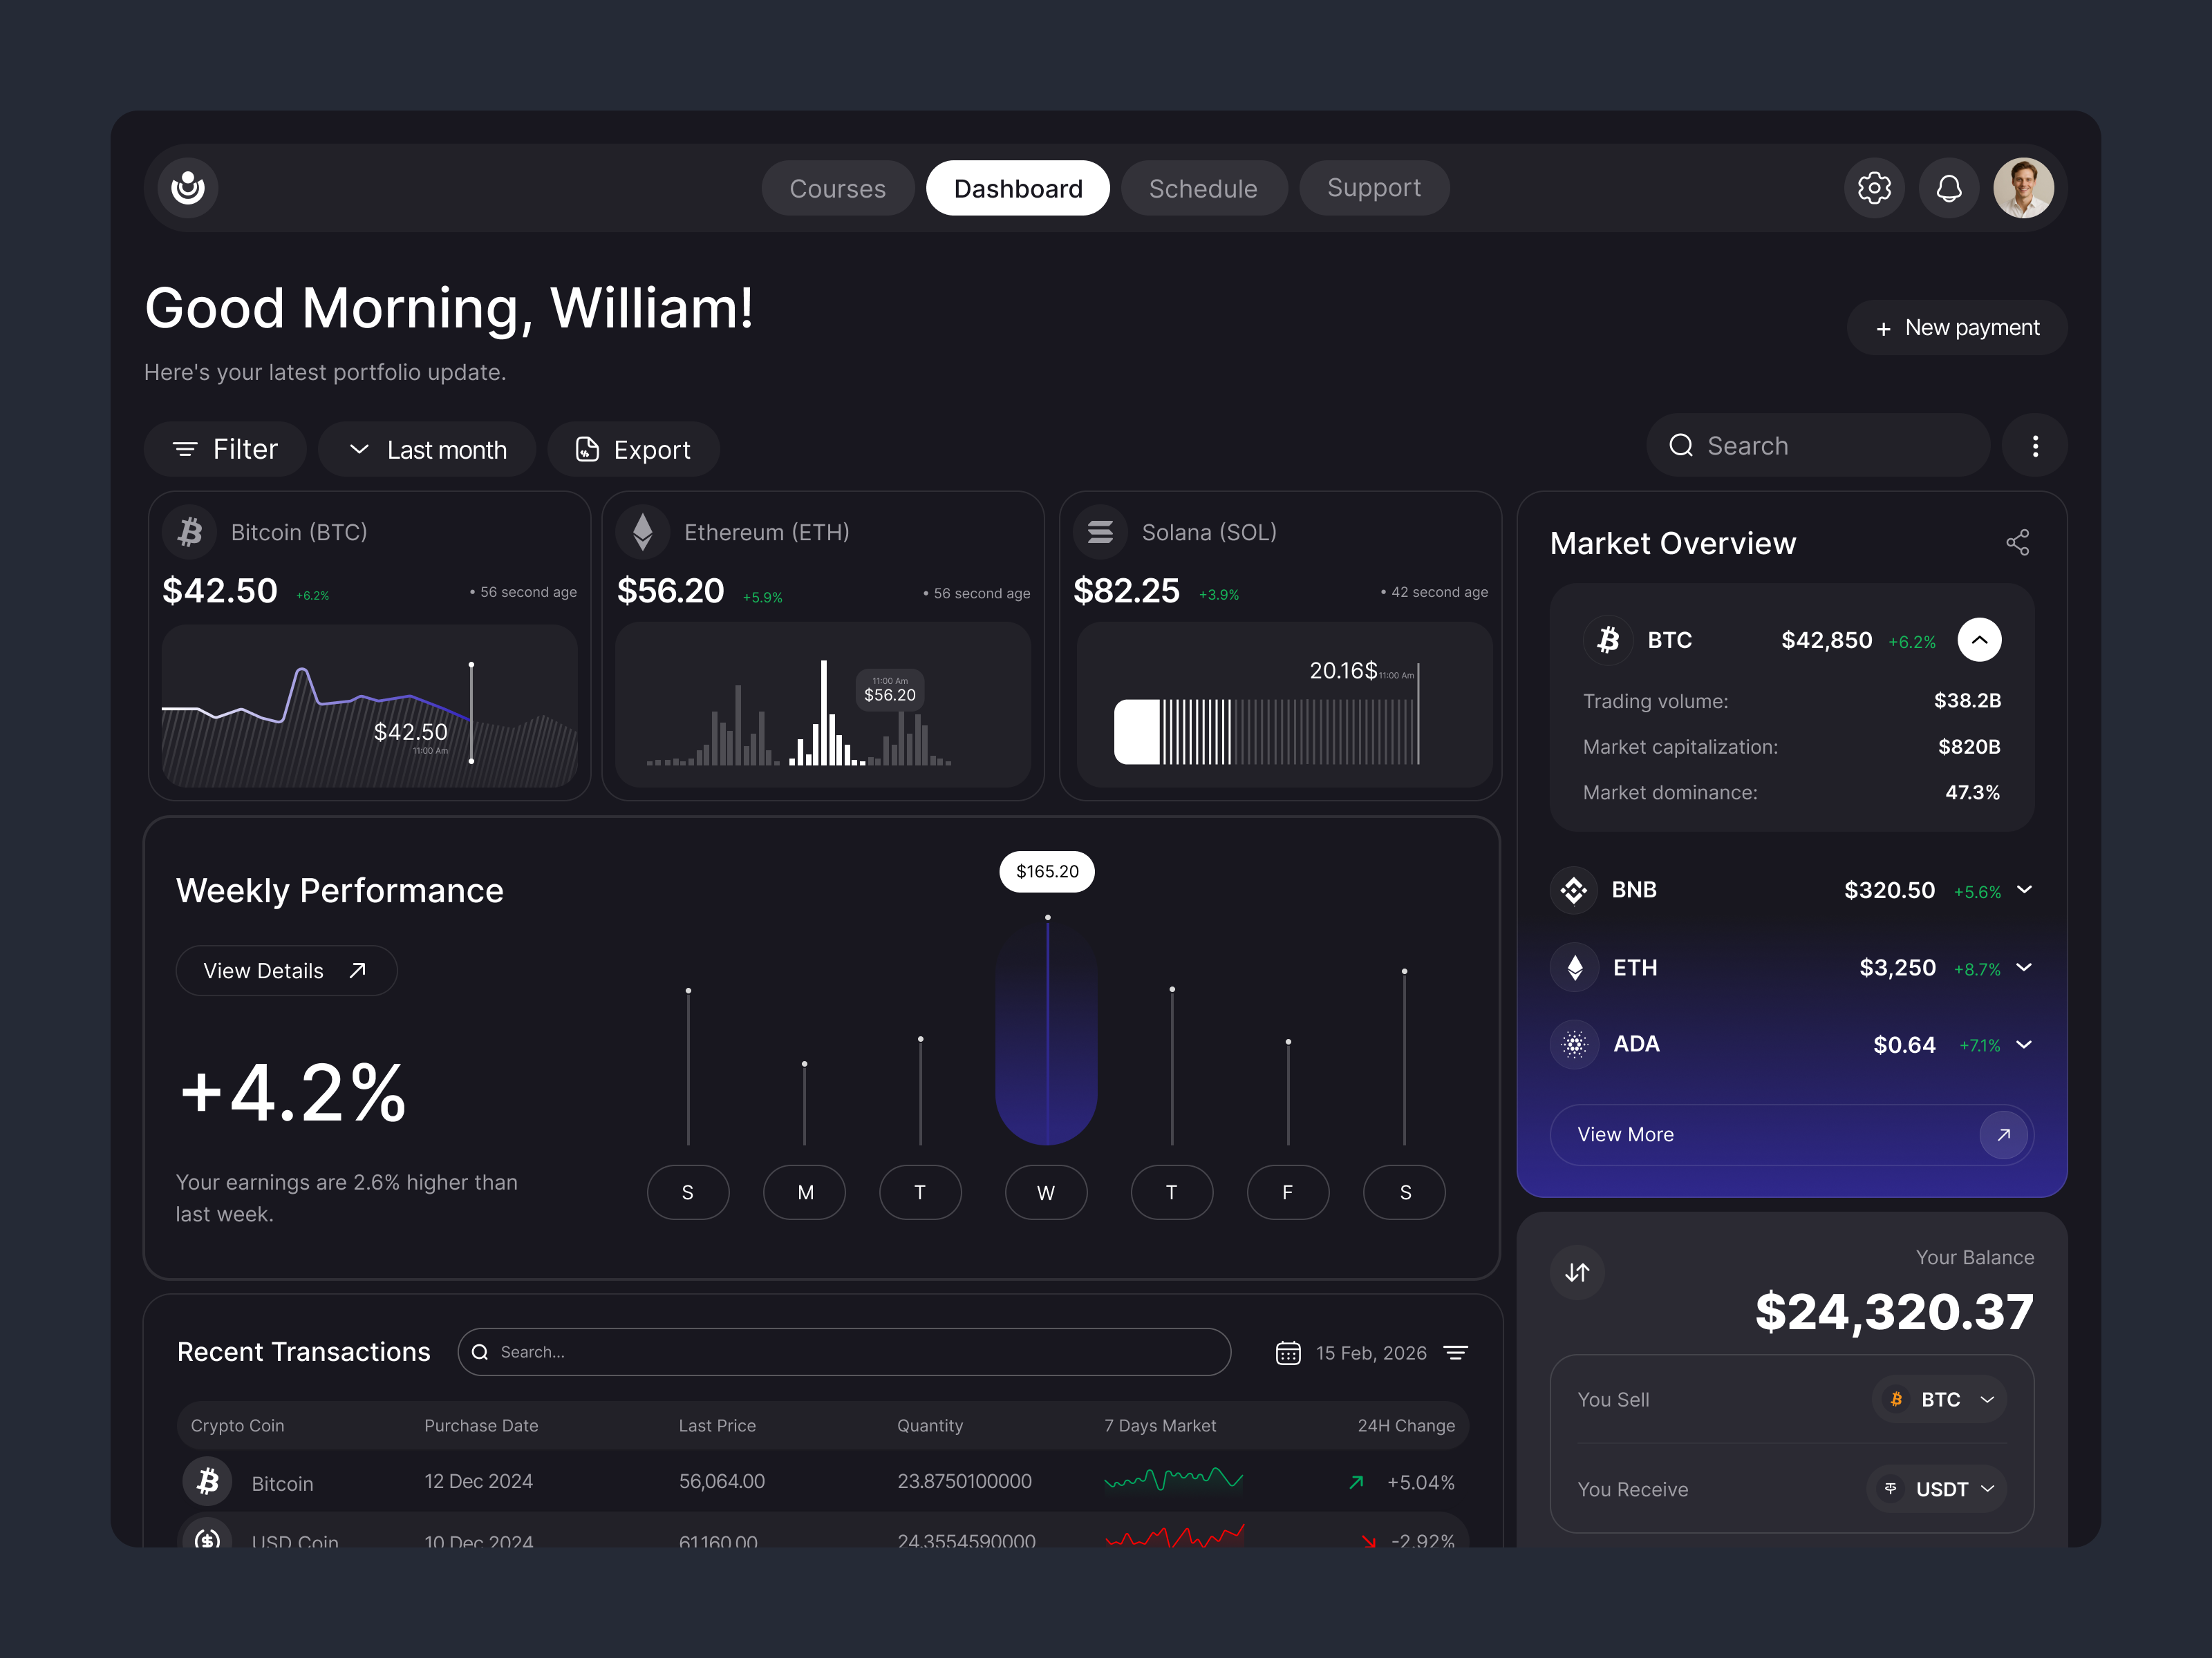Viewport: 2212px width, 1658px height.
Task: Click the Last Price column header
Action: 717,1425
